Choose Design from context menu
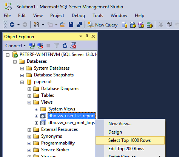The width and height of the screenshot is (179, 157). tap(130, 132)
